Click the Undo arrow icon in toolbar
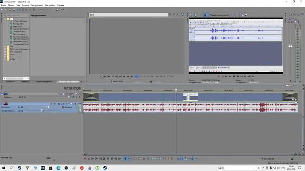This screenshot has width=305, height=171. click(x=40, y=9)
